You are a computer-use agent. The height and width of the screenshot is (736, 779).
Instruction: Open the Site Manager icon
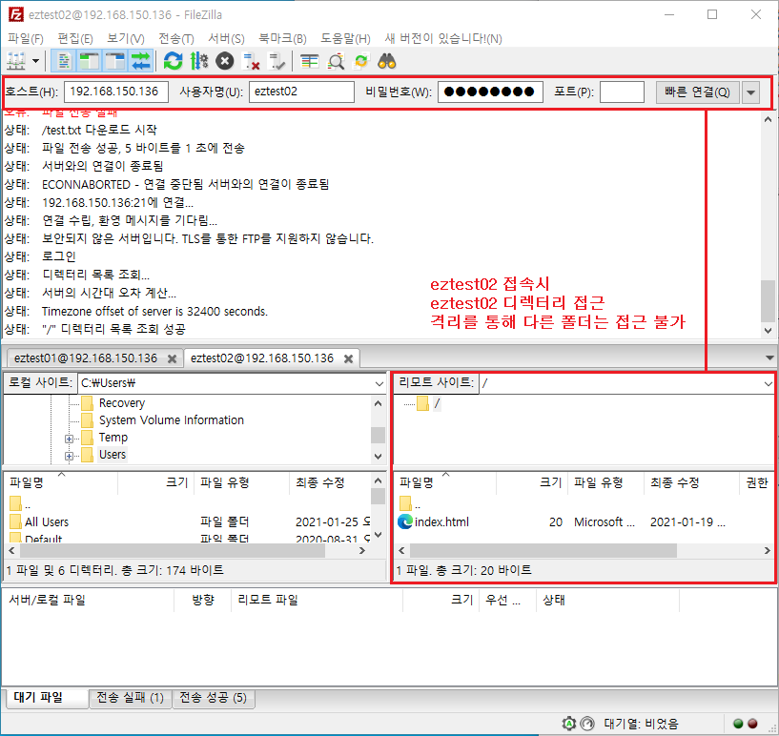[16, 62]
